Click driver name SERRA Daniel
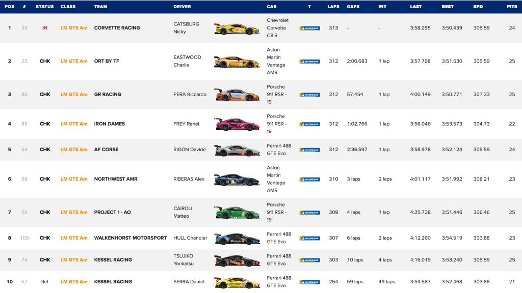Image resolution: width=522 pixels, height=293 pixels. point(189,282)
